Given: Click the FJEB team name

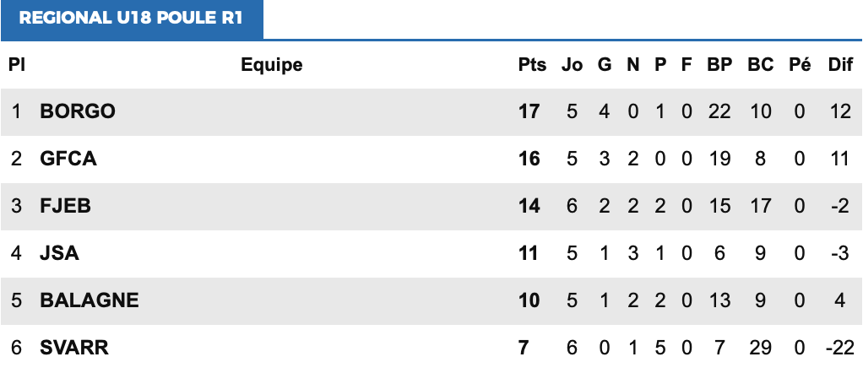Looking at the screenshot, I should pos(66,206).
